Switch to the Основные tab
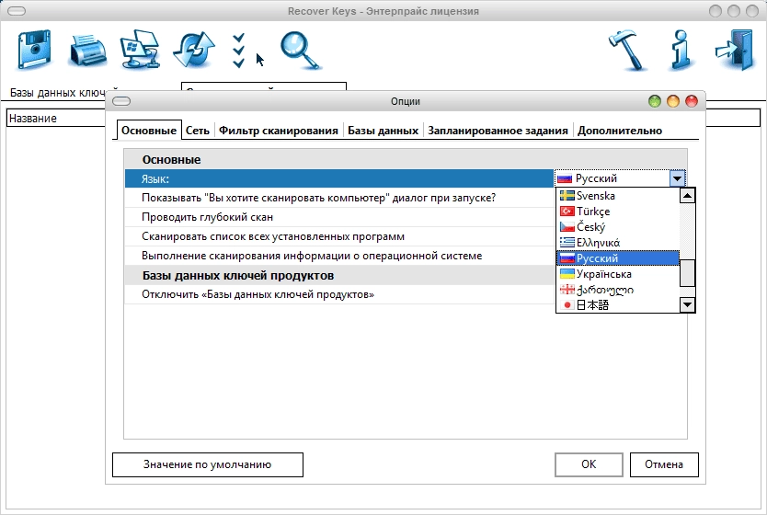This screenshot has width=767, height=515. (x=149, y=131)
